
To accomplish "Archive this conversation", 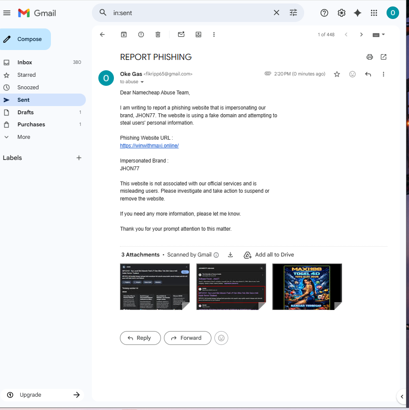I will click(124, 34).
